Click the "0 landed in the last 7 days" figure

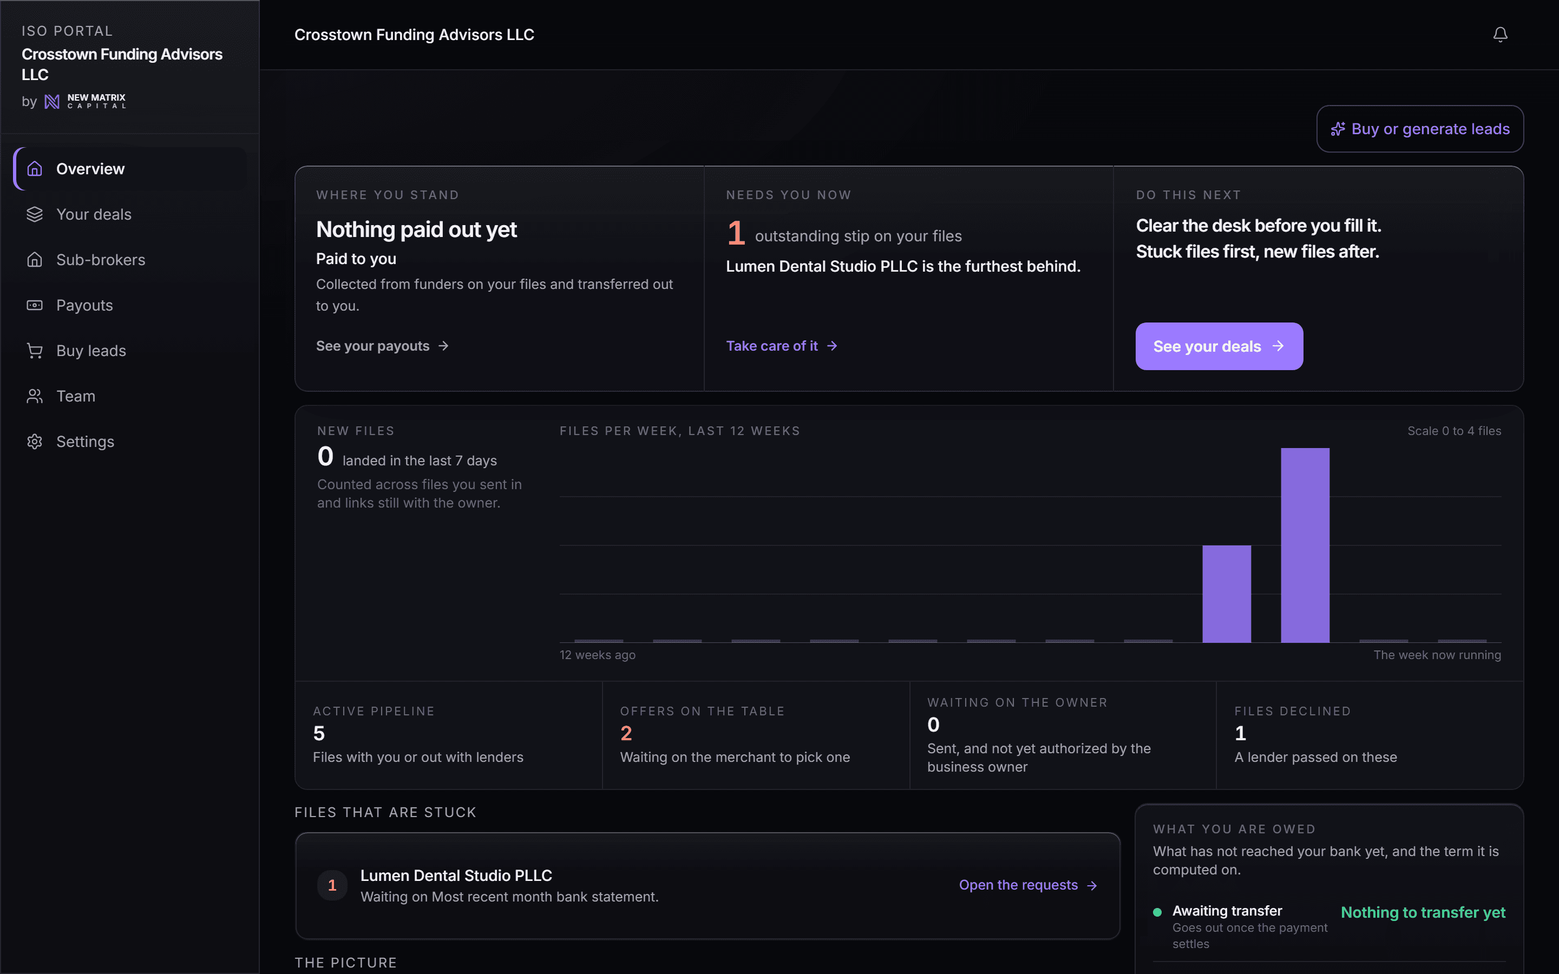[x=407, y=457]
